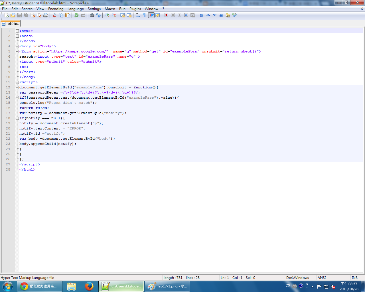Collapse the <script> fold on line 11

coord(17,82)
